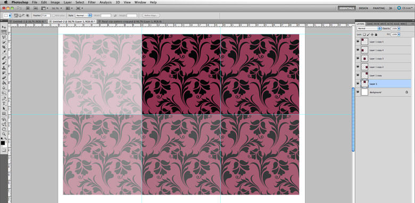This screenshot has height=203, width=415.
Task: Select the Clone Stamp tool
Action: (4, 68)
